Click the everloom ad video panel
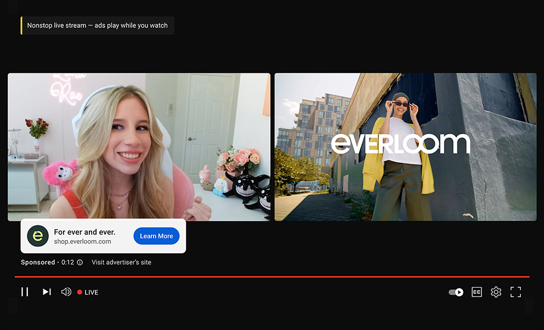The height and width of the screenshot is (330, 544). 405,146
